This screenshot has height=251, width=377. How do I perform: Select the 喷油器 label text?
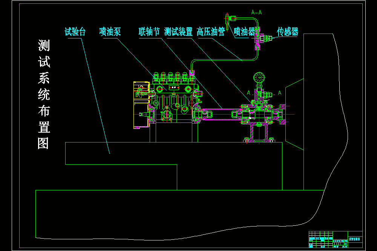[244, 32]
